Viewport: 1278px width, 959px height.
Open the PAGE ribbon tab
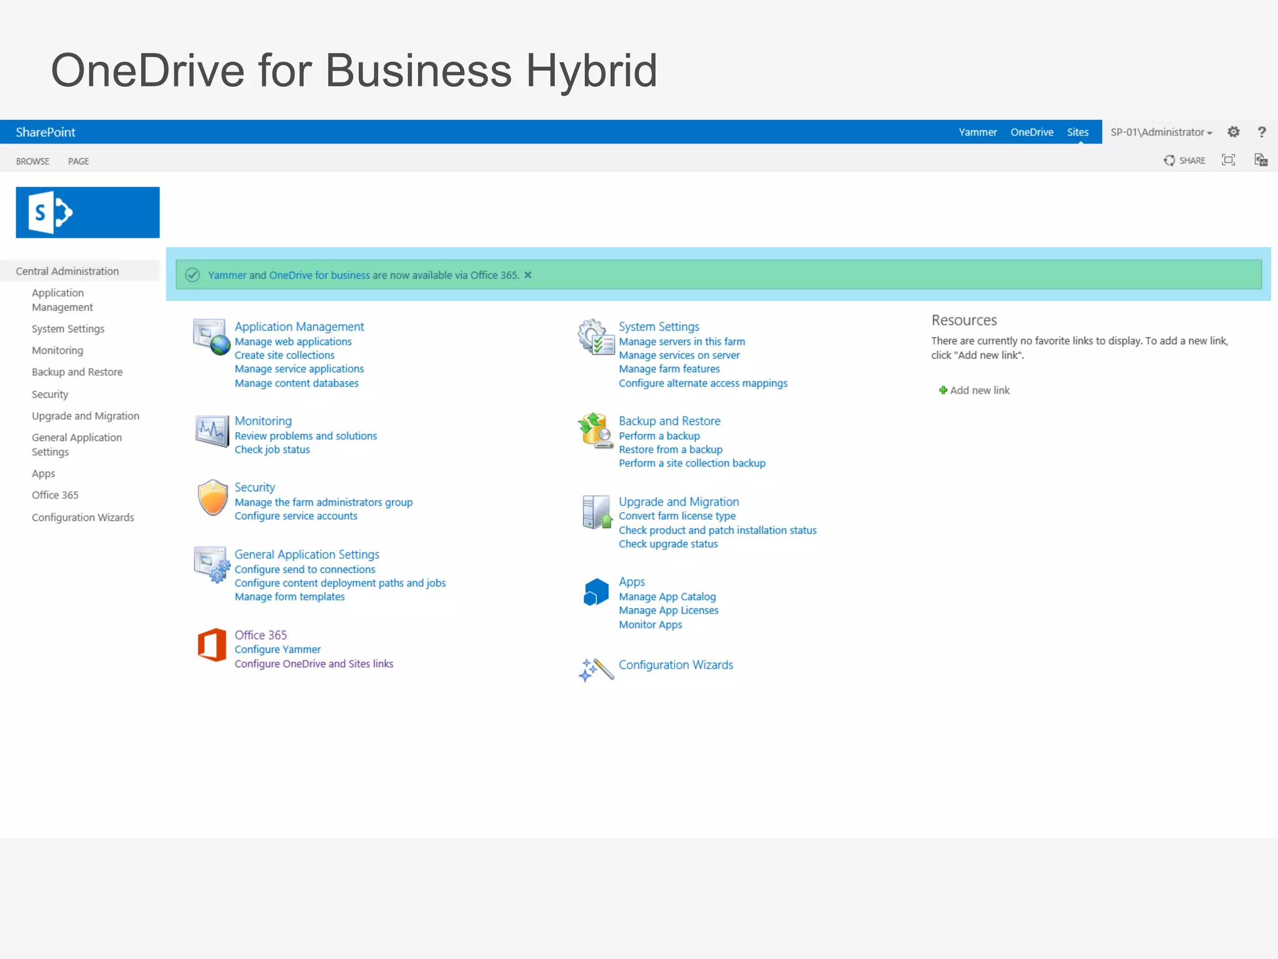pyautogui.click(x=78, y=161)
